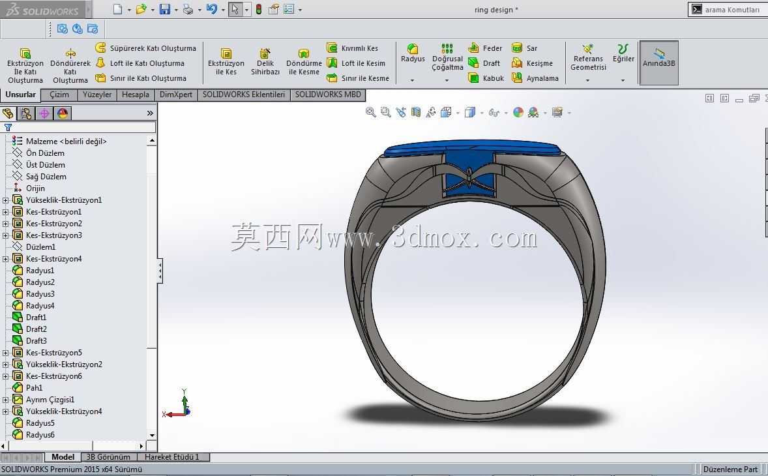
Task: Open Edit Appearance color ball
Action: [x=518, y=112]
